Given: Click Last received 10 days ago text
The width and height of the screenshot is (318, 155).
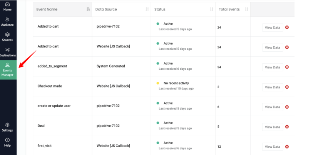Looking at the screenshot, I should click(176, 89).
